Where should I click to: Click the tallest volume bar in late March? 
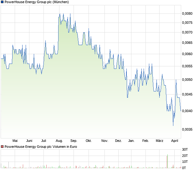167,161
